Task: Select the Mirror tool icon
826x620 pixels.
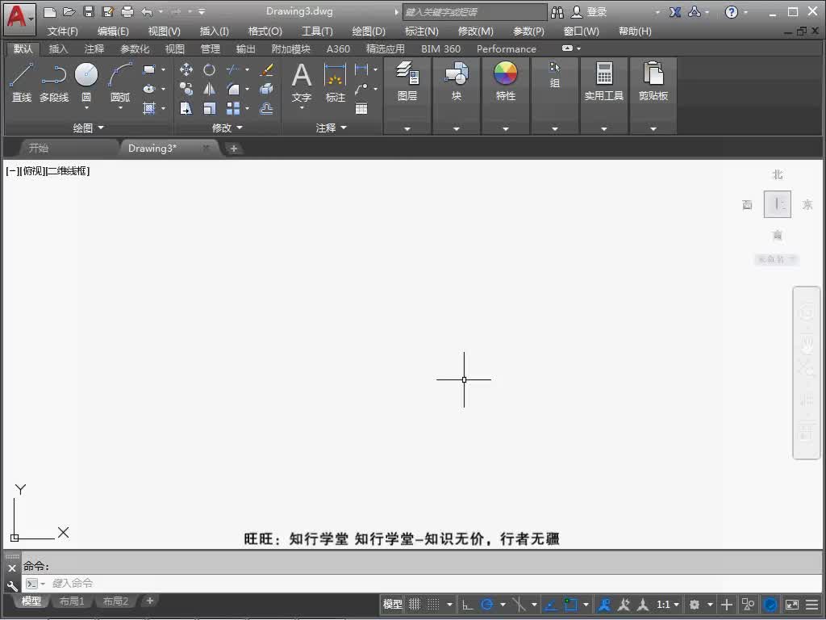Action: [x=209, y=89]
